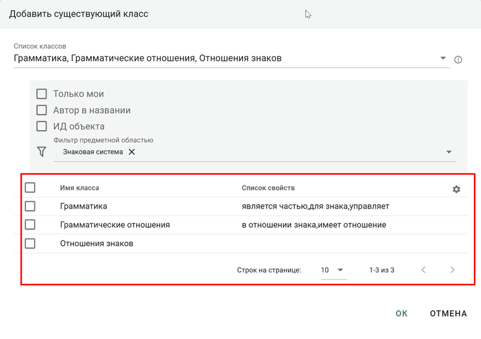This screenshot has width=481, height=339.
Task: Open table settings gear icon
Action: (x=456, y=189)
